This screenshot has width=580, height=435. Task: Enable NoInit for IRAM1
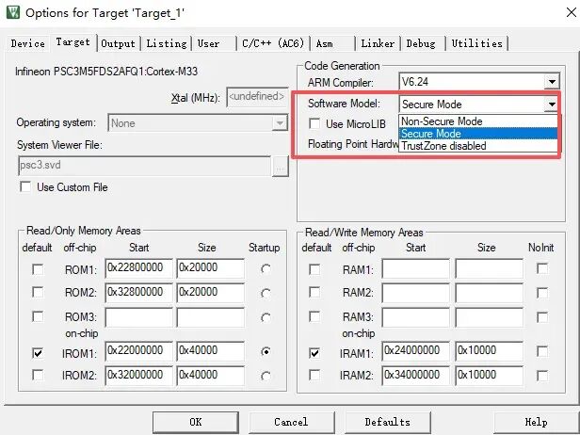(542, 351)
